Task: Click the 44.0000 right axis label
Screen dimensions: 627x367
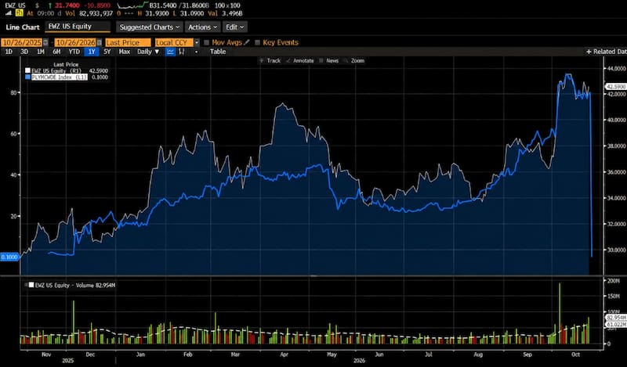Action: (616, 68)
